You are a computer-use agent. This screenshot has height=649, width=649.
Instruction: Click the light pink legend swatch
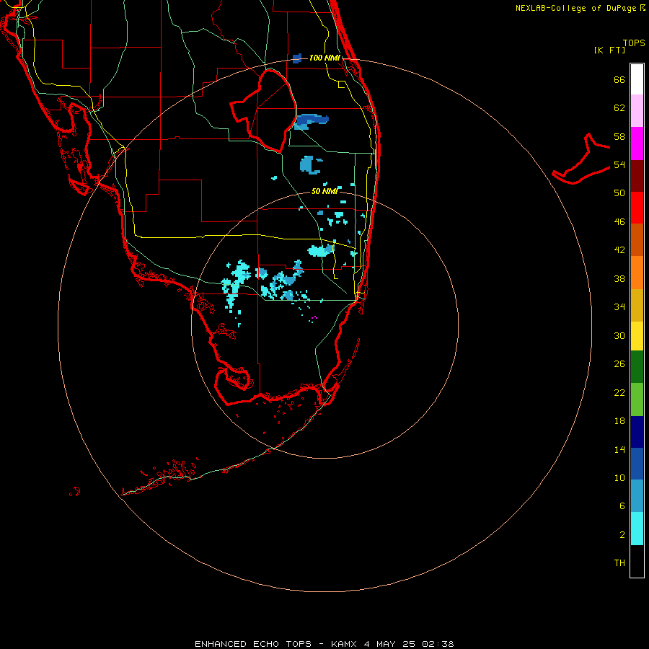637,111
